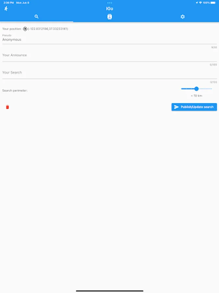The width and height of the screenshot is (219, 293).
Task: Tap the home indicator bar at bottom
Action: [x=110, y=291]
